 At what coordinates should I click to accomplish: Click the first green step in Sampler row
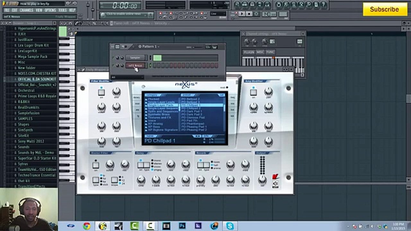[157, 58]
